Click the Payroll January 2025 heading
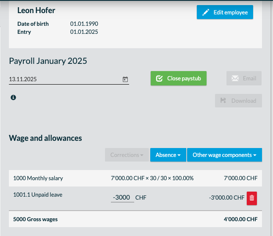 [48, 61]
